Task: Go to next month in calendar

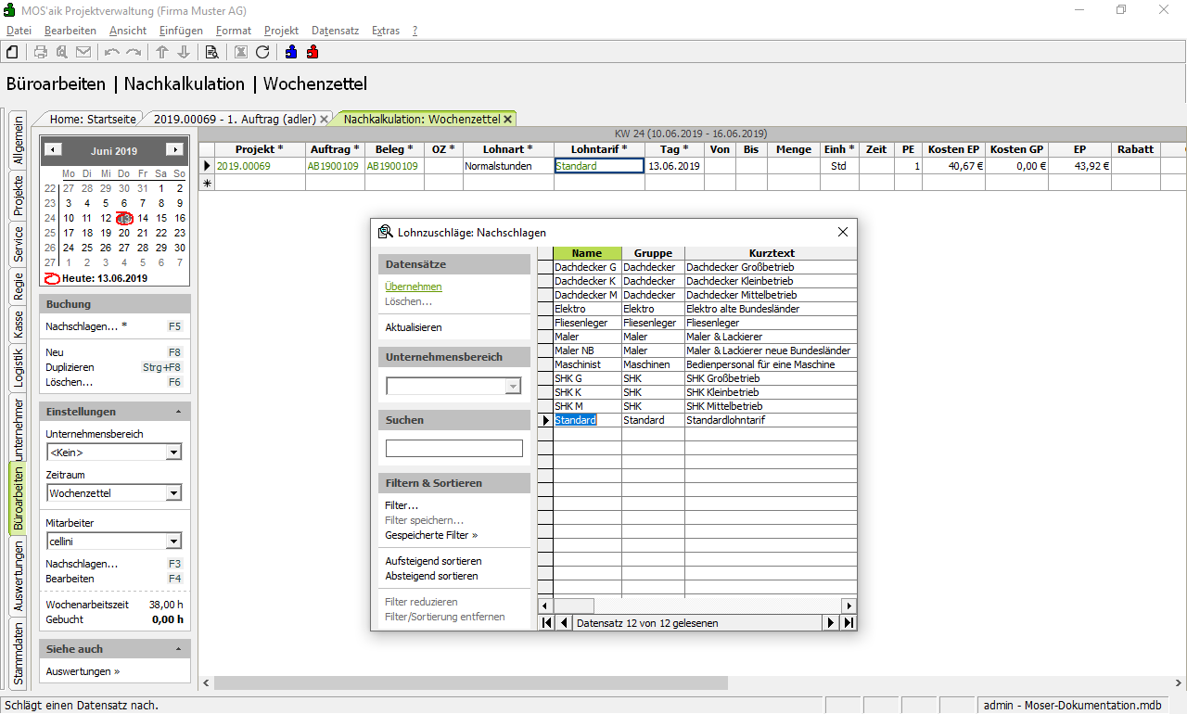Action: 173,150
